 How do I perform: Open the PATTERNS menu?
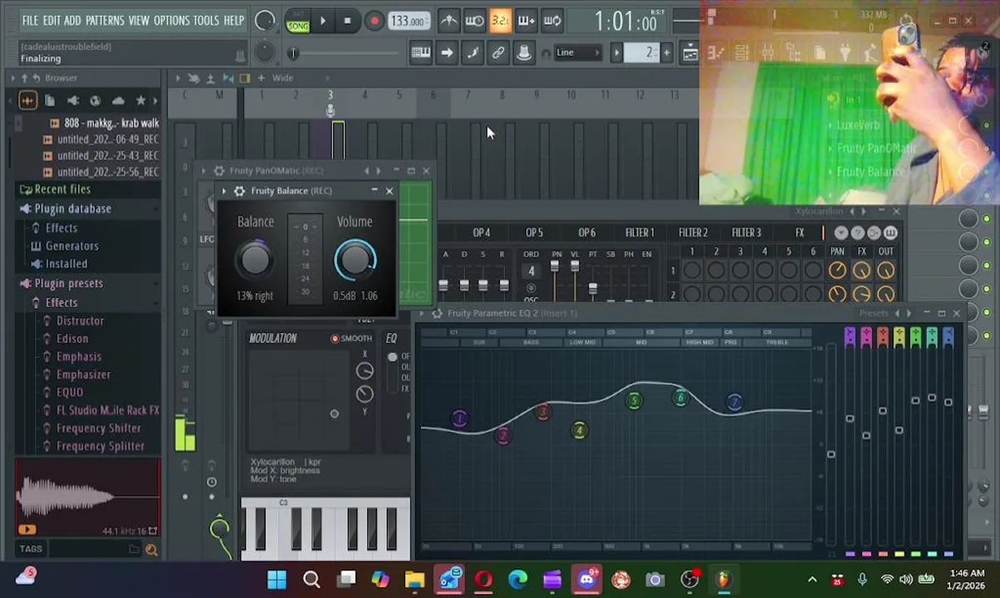click(x=105, y=20)
